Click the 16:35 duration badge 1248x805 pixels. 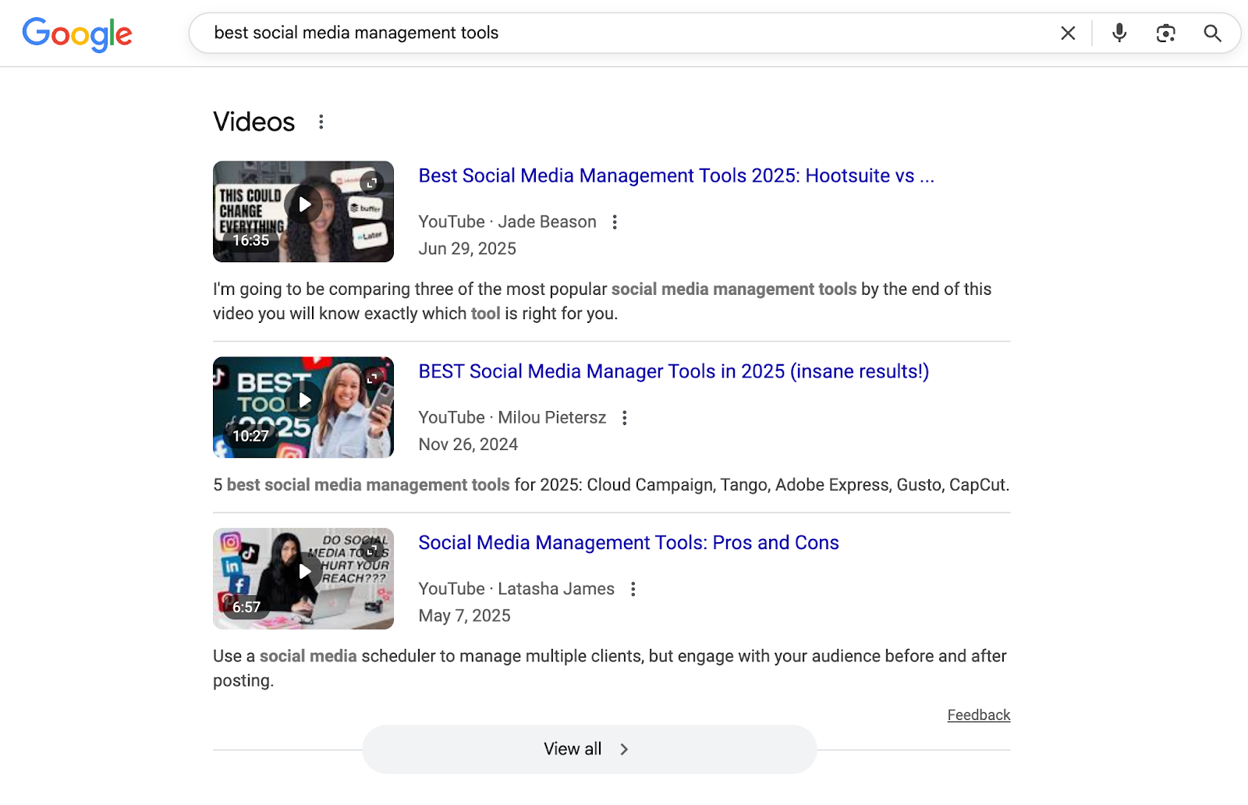point(250,240)
